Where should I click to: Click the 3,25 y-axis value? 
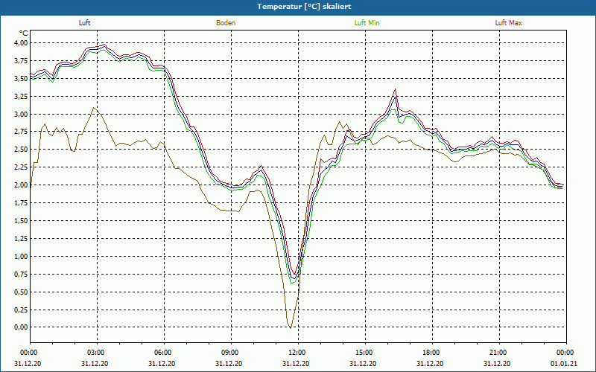pyautogui.click(x=22, y=97)
